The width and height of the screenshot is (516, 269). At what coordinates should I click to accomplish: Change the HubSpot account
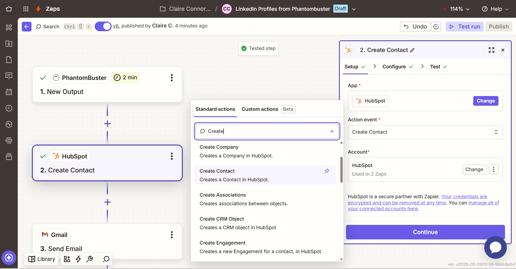click(x=475, y=169)
